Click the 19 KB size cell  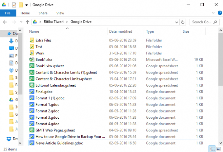[198, 59]
